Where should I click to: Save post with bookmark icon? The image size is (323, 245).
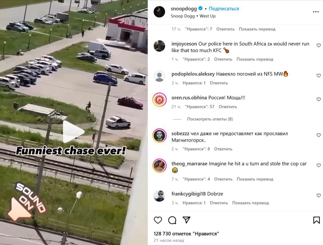pyautogui.click(x=316, y=220)
